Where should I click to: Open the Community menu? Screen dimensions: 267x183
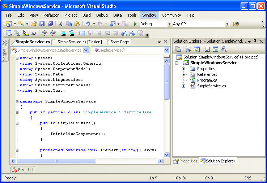tap(171, 15)
